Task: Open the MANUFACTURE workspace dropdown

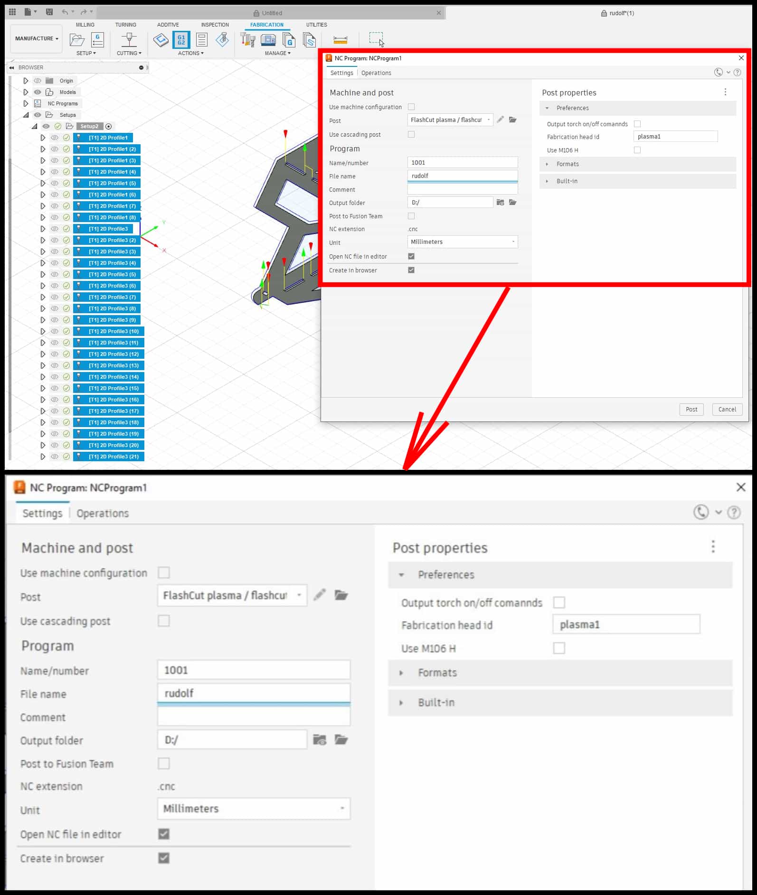Action: point(37,38)
